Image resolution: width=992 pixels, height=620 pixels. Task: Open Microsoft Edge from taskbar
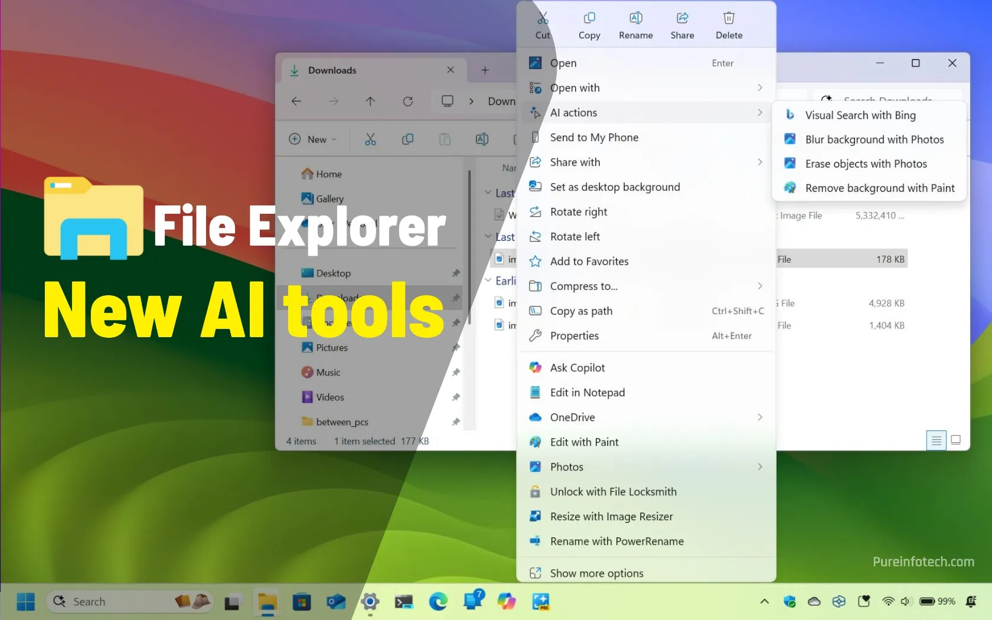pos(438,602)
